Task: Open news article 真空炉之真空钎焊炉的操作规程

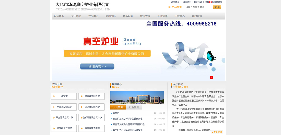Action: (127, 119)
